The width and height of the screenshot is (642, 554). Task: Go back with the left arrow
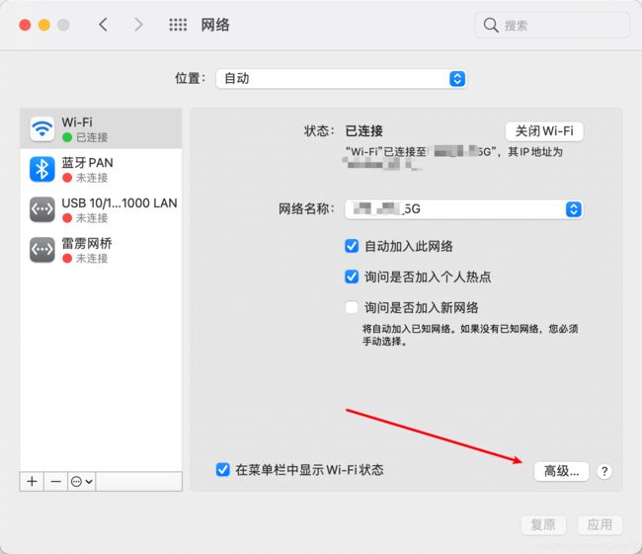click(x=103, y=25)
